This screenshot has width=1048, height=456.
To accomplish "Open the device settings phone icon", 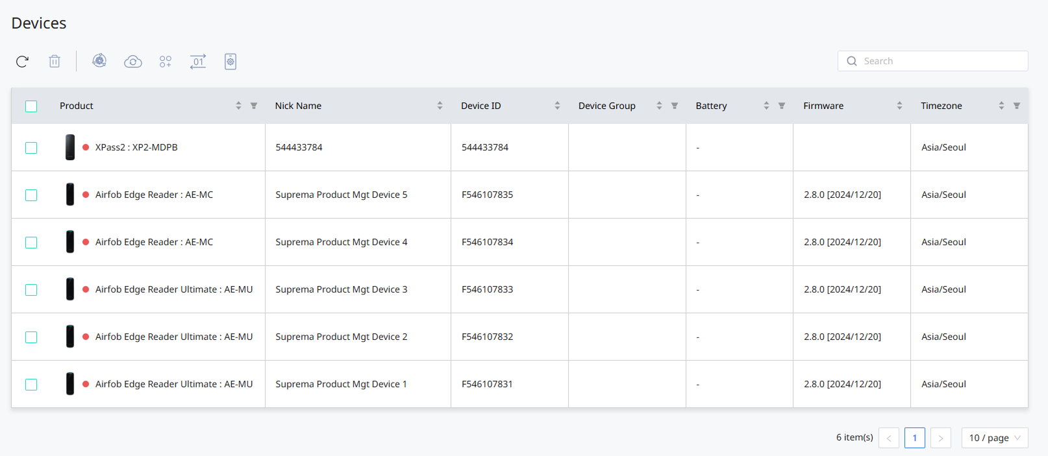I will pos(231,62).
